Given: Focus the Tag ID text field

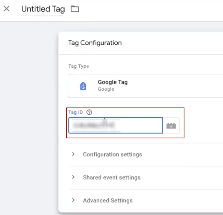Looking at the screenshot, I should click(x=115, y=126).
